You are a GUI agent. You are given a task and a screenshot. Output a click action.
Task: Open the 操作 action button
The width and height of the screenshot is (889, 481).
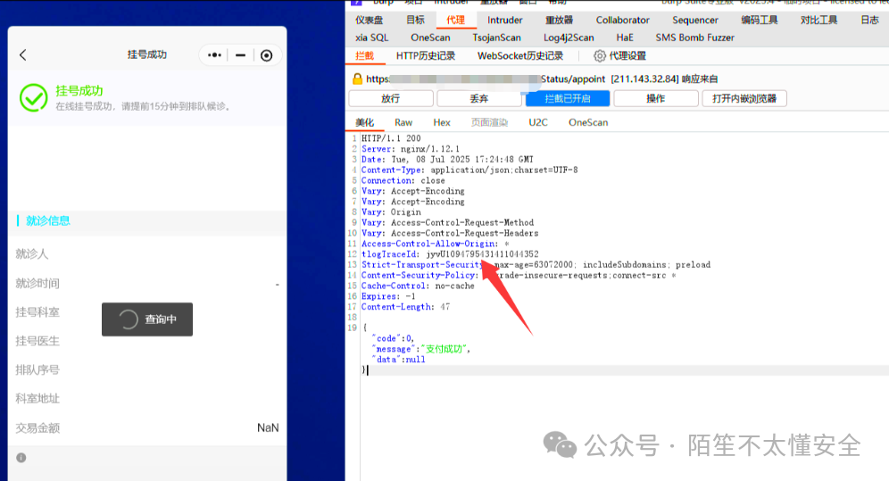656,98
